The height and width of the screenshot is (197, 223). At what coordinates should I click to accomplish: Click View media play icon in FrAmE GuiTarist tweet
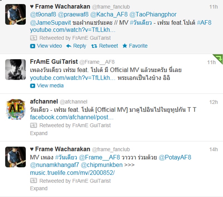[x=33, y=86]
